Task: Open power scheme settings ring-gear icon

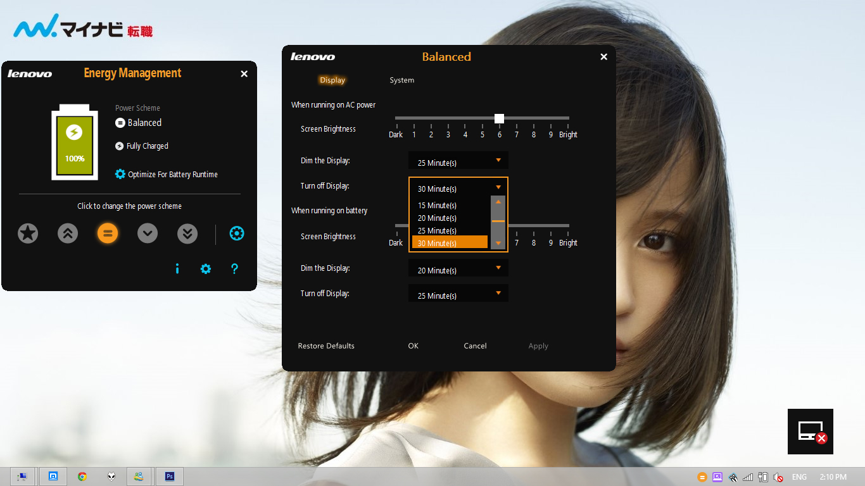Action: (237, 234)
